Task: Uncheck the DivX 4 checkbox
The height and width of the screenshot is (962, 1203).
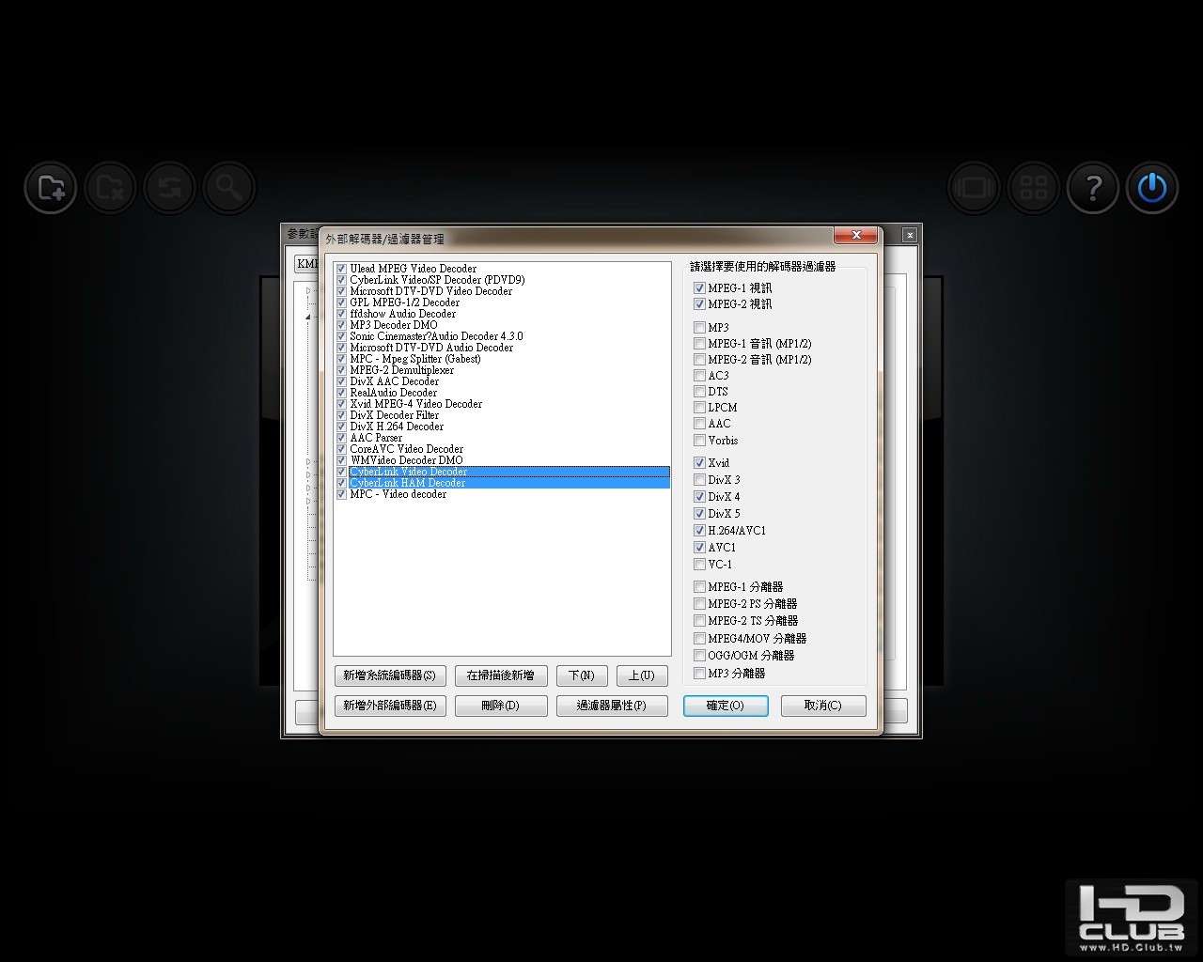Action: coord(699,497)
